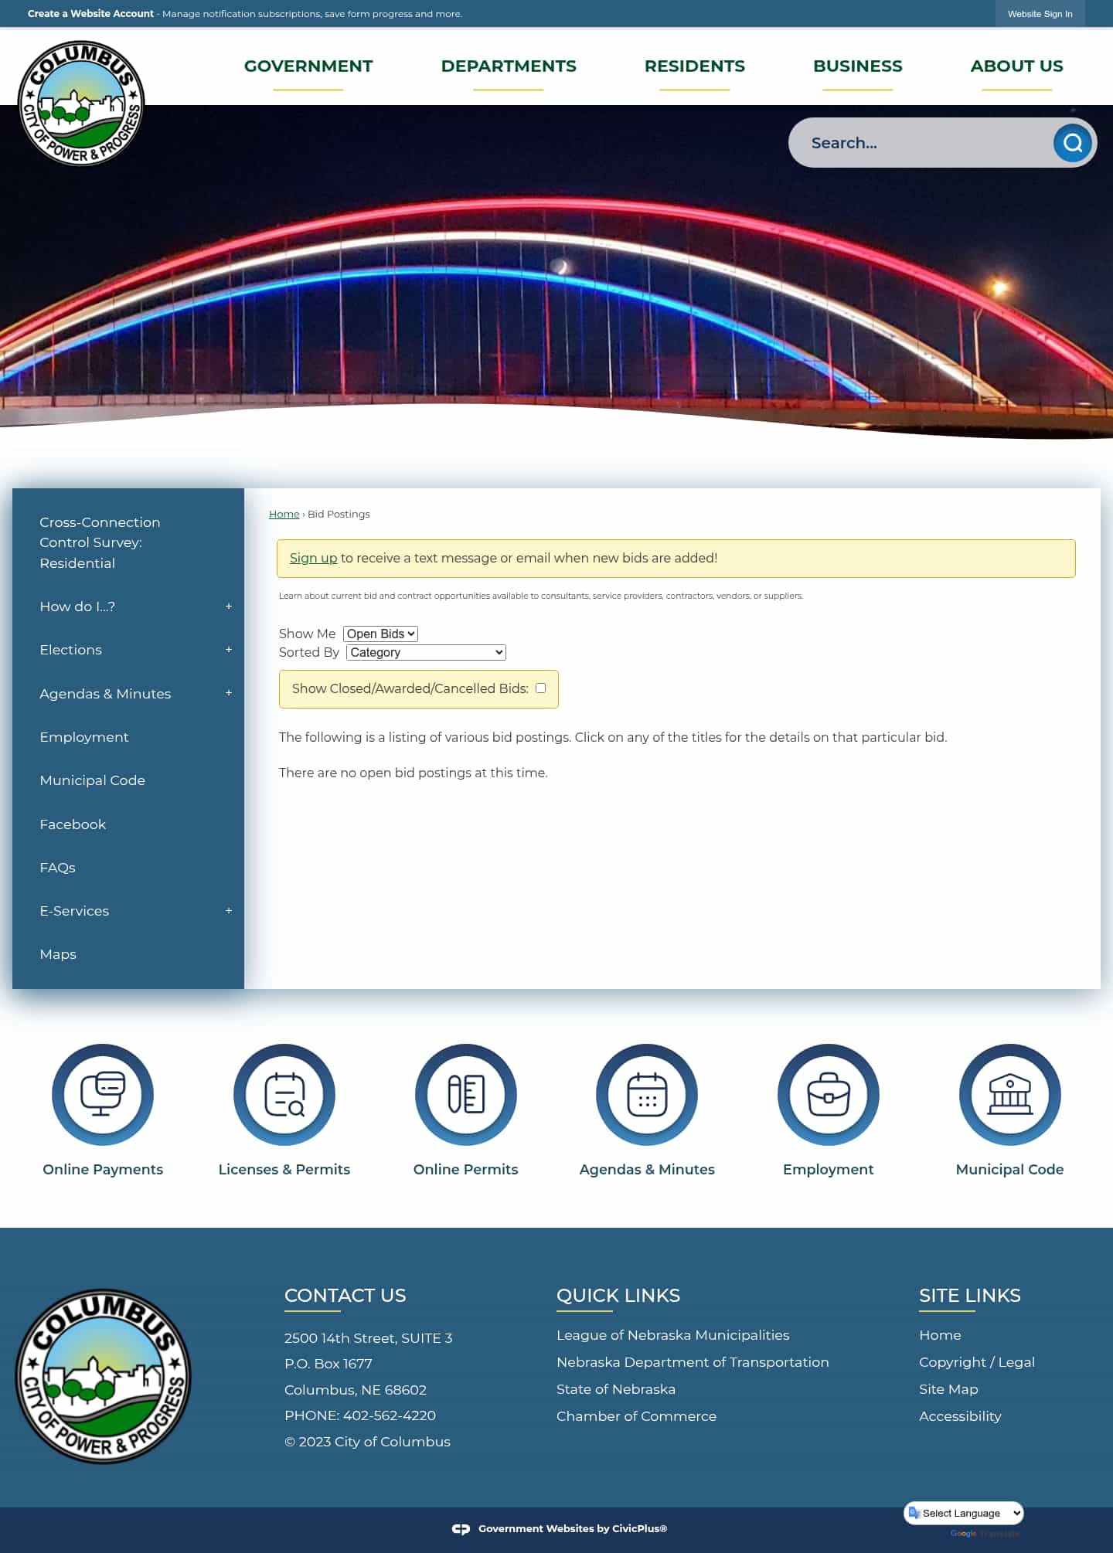Screen dimensions: 1113x1553
Task: Click Home under Site Links
Action: point(940,1335)
